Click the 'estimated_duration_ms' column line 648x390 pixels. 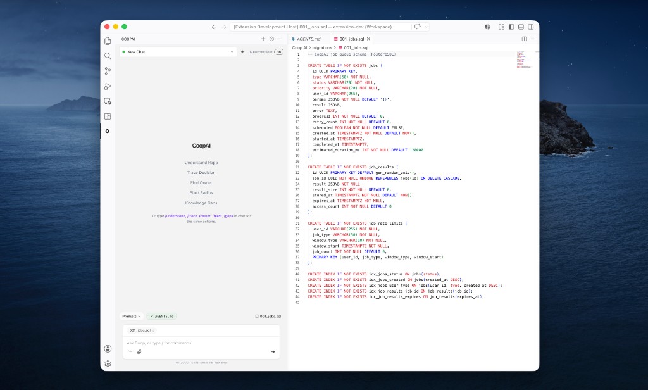click(x=368, y=150)
